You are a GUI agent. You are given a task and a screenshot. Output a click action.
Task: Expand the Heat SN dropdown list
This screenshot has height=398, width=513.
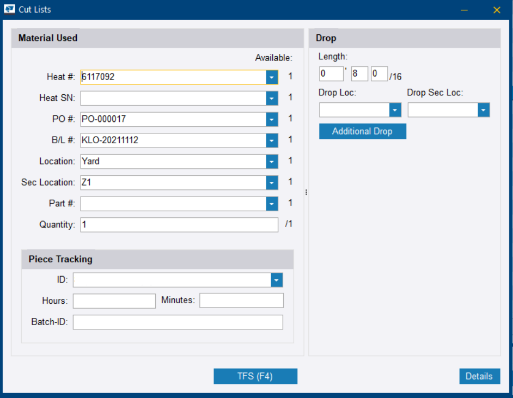pos(271,98)
